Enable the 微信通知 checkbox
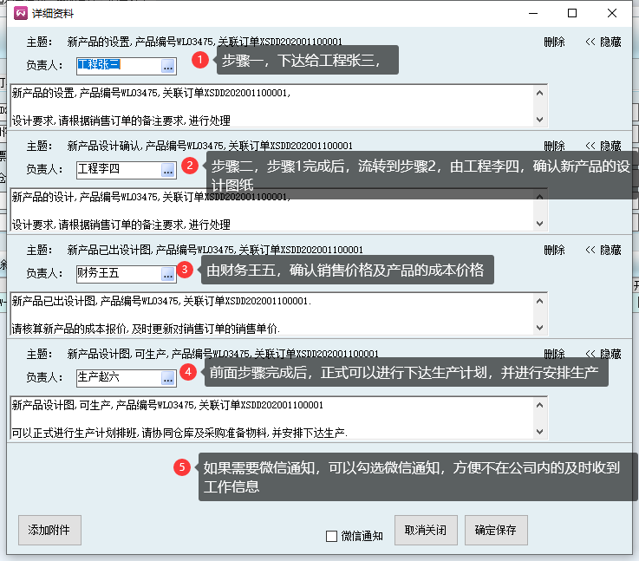Screen dimensions: 639x561 331,536
